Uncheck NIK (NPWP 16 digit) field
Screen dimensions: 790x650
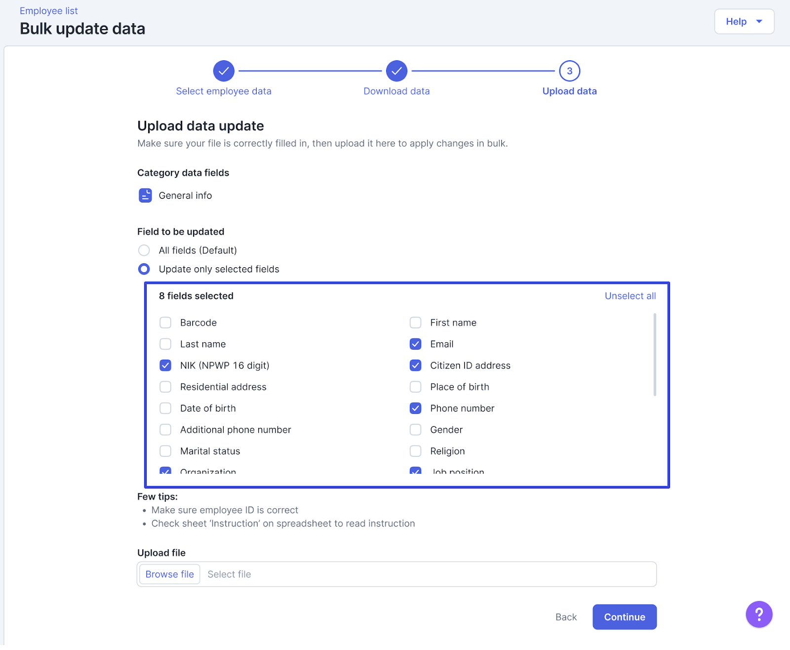(x=165, y=366)
